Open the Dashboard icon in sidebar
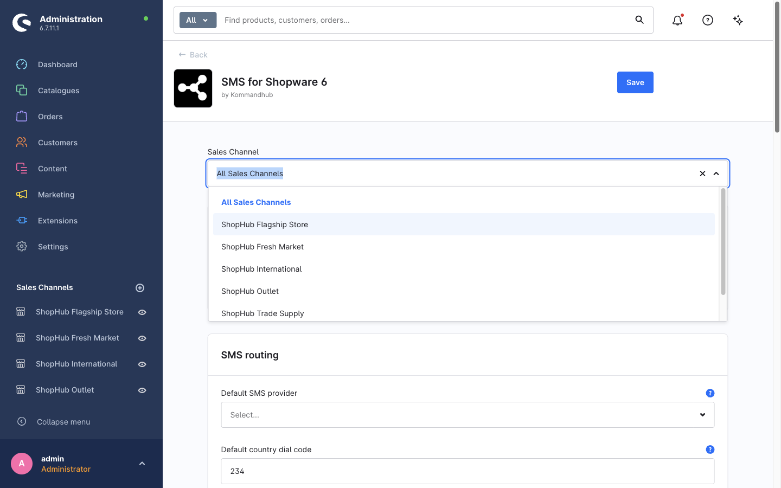 pos(22,65)
